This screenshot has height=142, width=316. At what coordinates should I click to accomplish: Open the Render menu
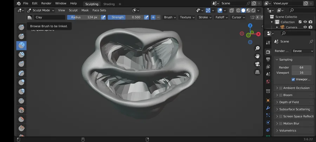(x=46, y=3)
